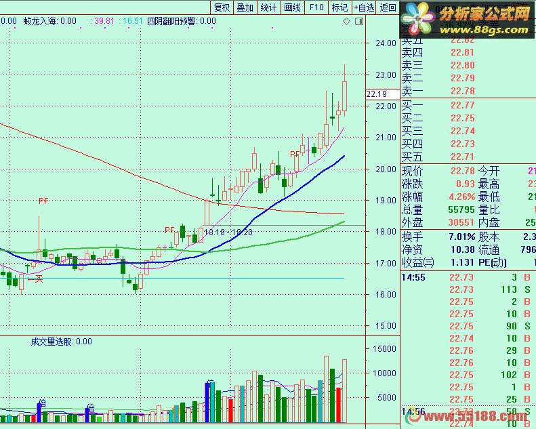Click the 24.00 price axis label

386,43
